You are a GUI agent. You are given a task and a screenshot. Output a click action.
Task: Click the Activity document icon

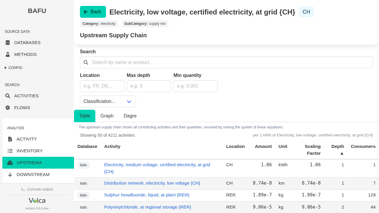click(x=10, y=139)
